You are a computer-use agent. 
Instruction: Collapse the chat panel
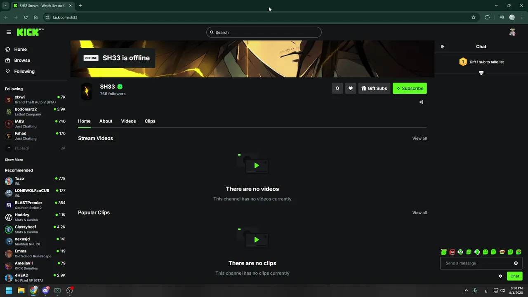[x=443, y=47]
